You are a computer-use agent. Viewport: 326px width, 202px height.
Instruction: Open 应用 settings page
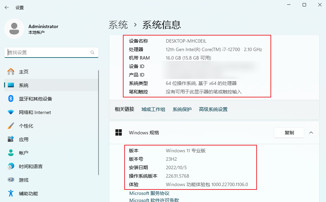tap(51, 139)
